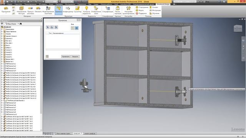
Task: Click the Инструкция help item
Action: (155, 10)
